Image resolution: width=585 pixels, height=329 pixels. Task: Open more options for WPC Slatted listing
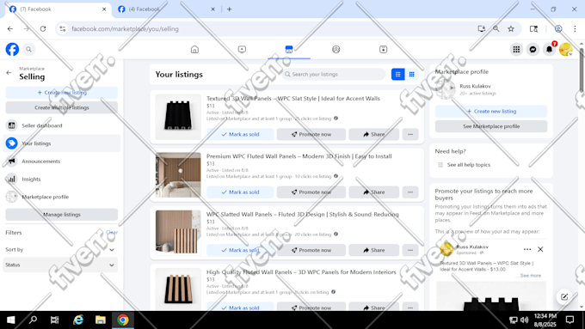coord(410,250)
